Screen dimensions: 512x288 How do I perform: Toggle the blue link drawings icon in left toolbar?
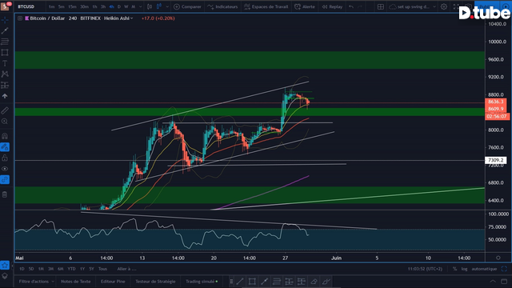[x=5, y=179]
